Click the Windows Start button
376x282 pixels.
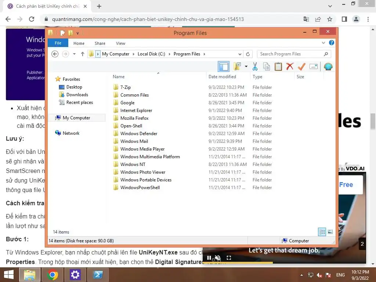[x=9, y=275]
